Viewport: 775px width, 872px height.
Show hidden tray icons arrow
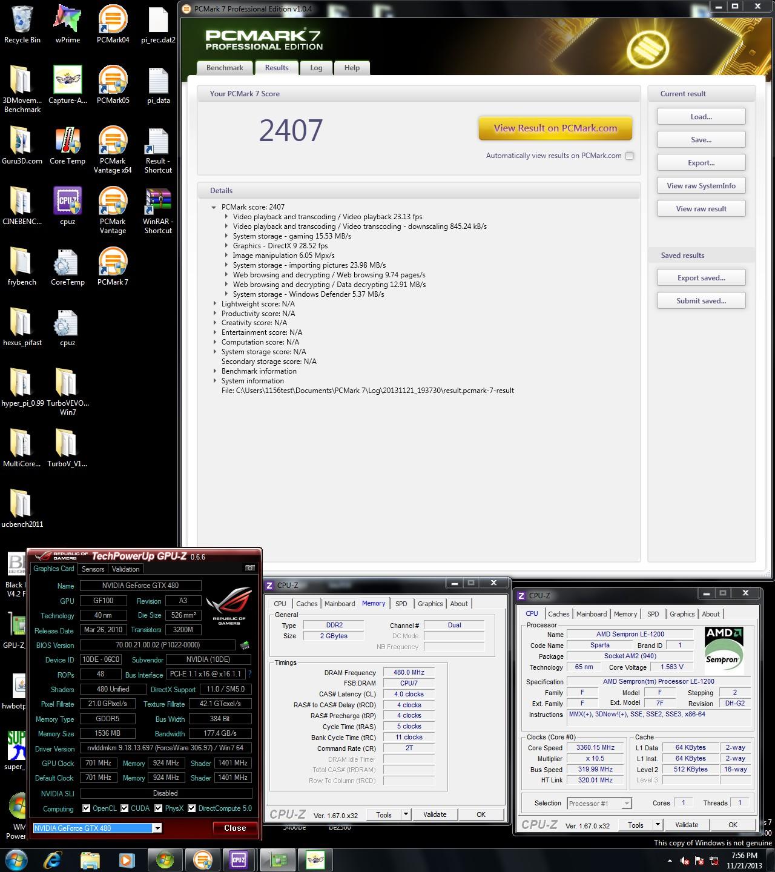670,860
